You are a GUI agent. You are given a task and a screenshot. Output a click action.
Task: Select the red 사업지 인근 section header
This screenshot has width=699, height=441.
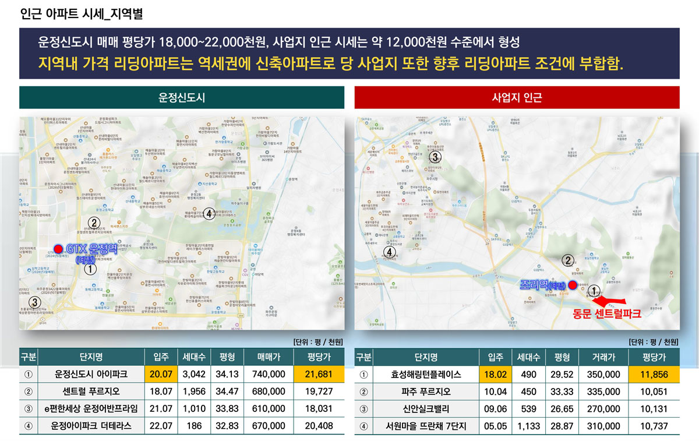[517, 97]
